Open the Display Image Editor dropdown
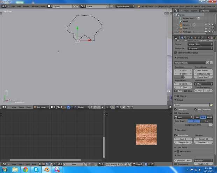This screenshot has width=217, height=173. pyautogui.click(x=200, y=44)
